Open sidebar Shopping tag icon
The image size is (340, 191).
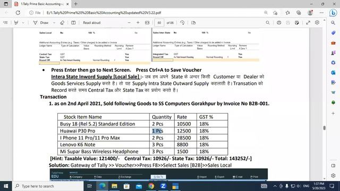(333, 33)
